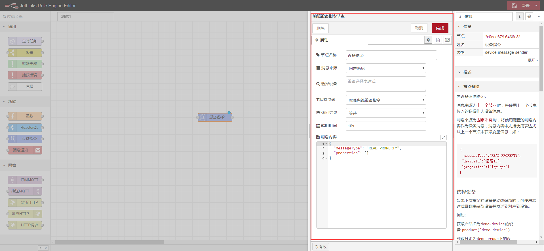Open the 消息来源 dropdown
Image resolution: width=544 pixels, height=251 pixels.
[386, 68]
